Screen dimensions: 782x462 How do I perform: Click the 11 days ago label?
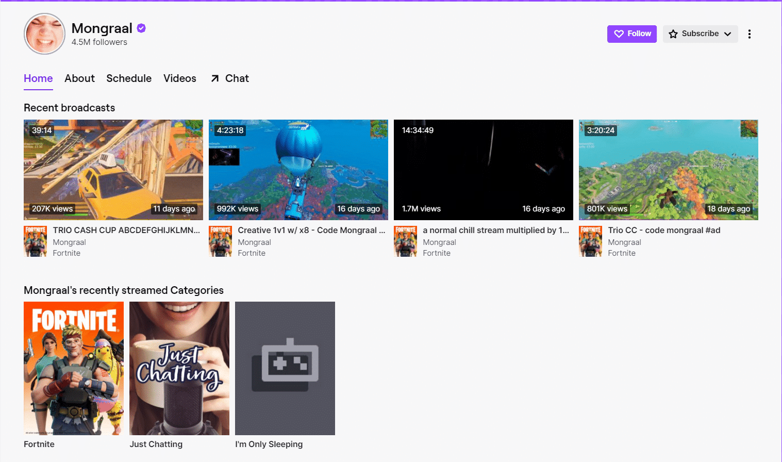(x=174, y=209)
